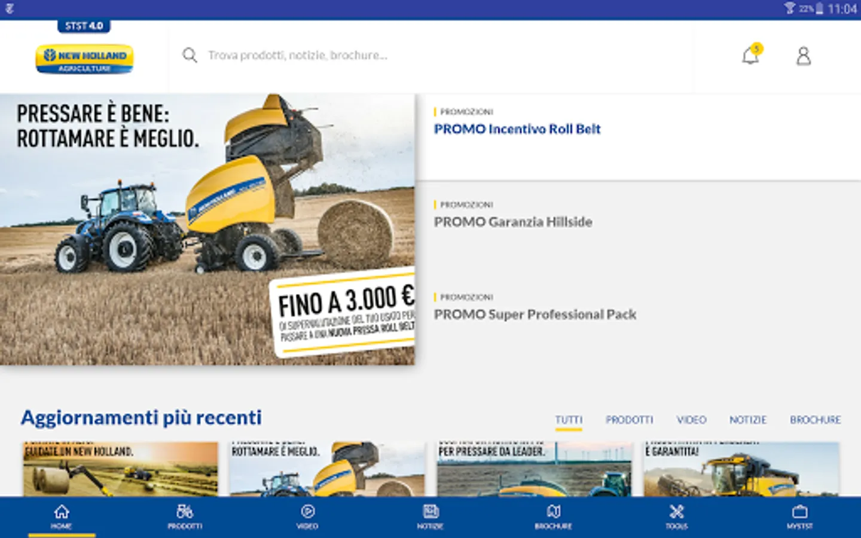The width and height of the screenshot is (861, 538).
Task: Open the 'È garantita!' combine card
Action: coord(741,469)
